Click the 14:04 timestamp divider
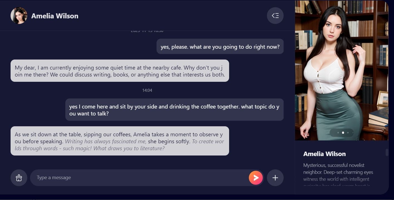This screenshot has height=200, width=394. (147, 90)
